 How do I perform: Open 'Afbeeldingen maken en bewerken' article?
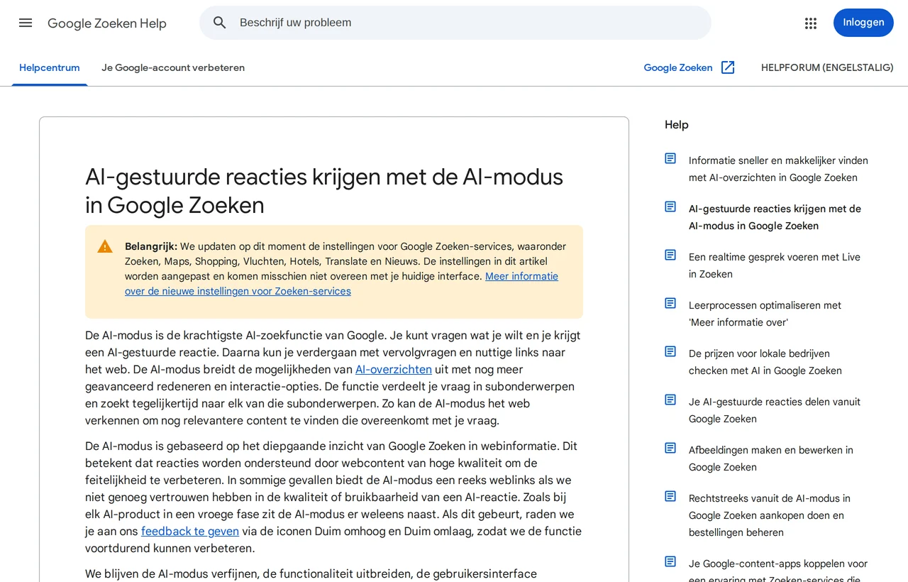pos(771,459)
